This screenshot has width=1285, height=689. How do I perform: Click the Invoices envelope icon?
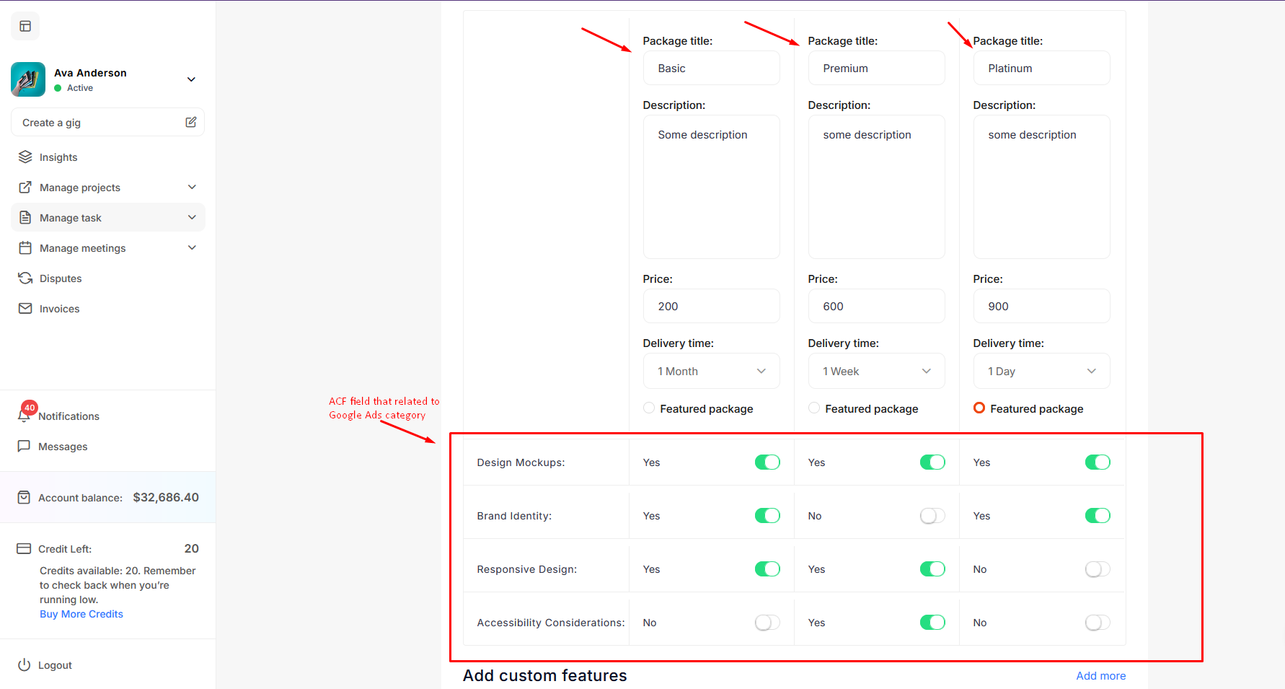pos(25,309)
